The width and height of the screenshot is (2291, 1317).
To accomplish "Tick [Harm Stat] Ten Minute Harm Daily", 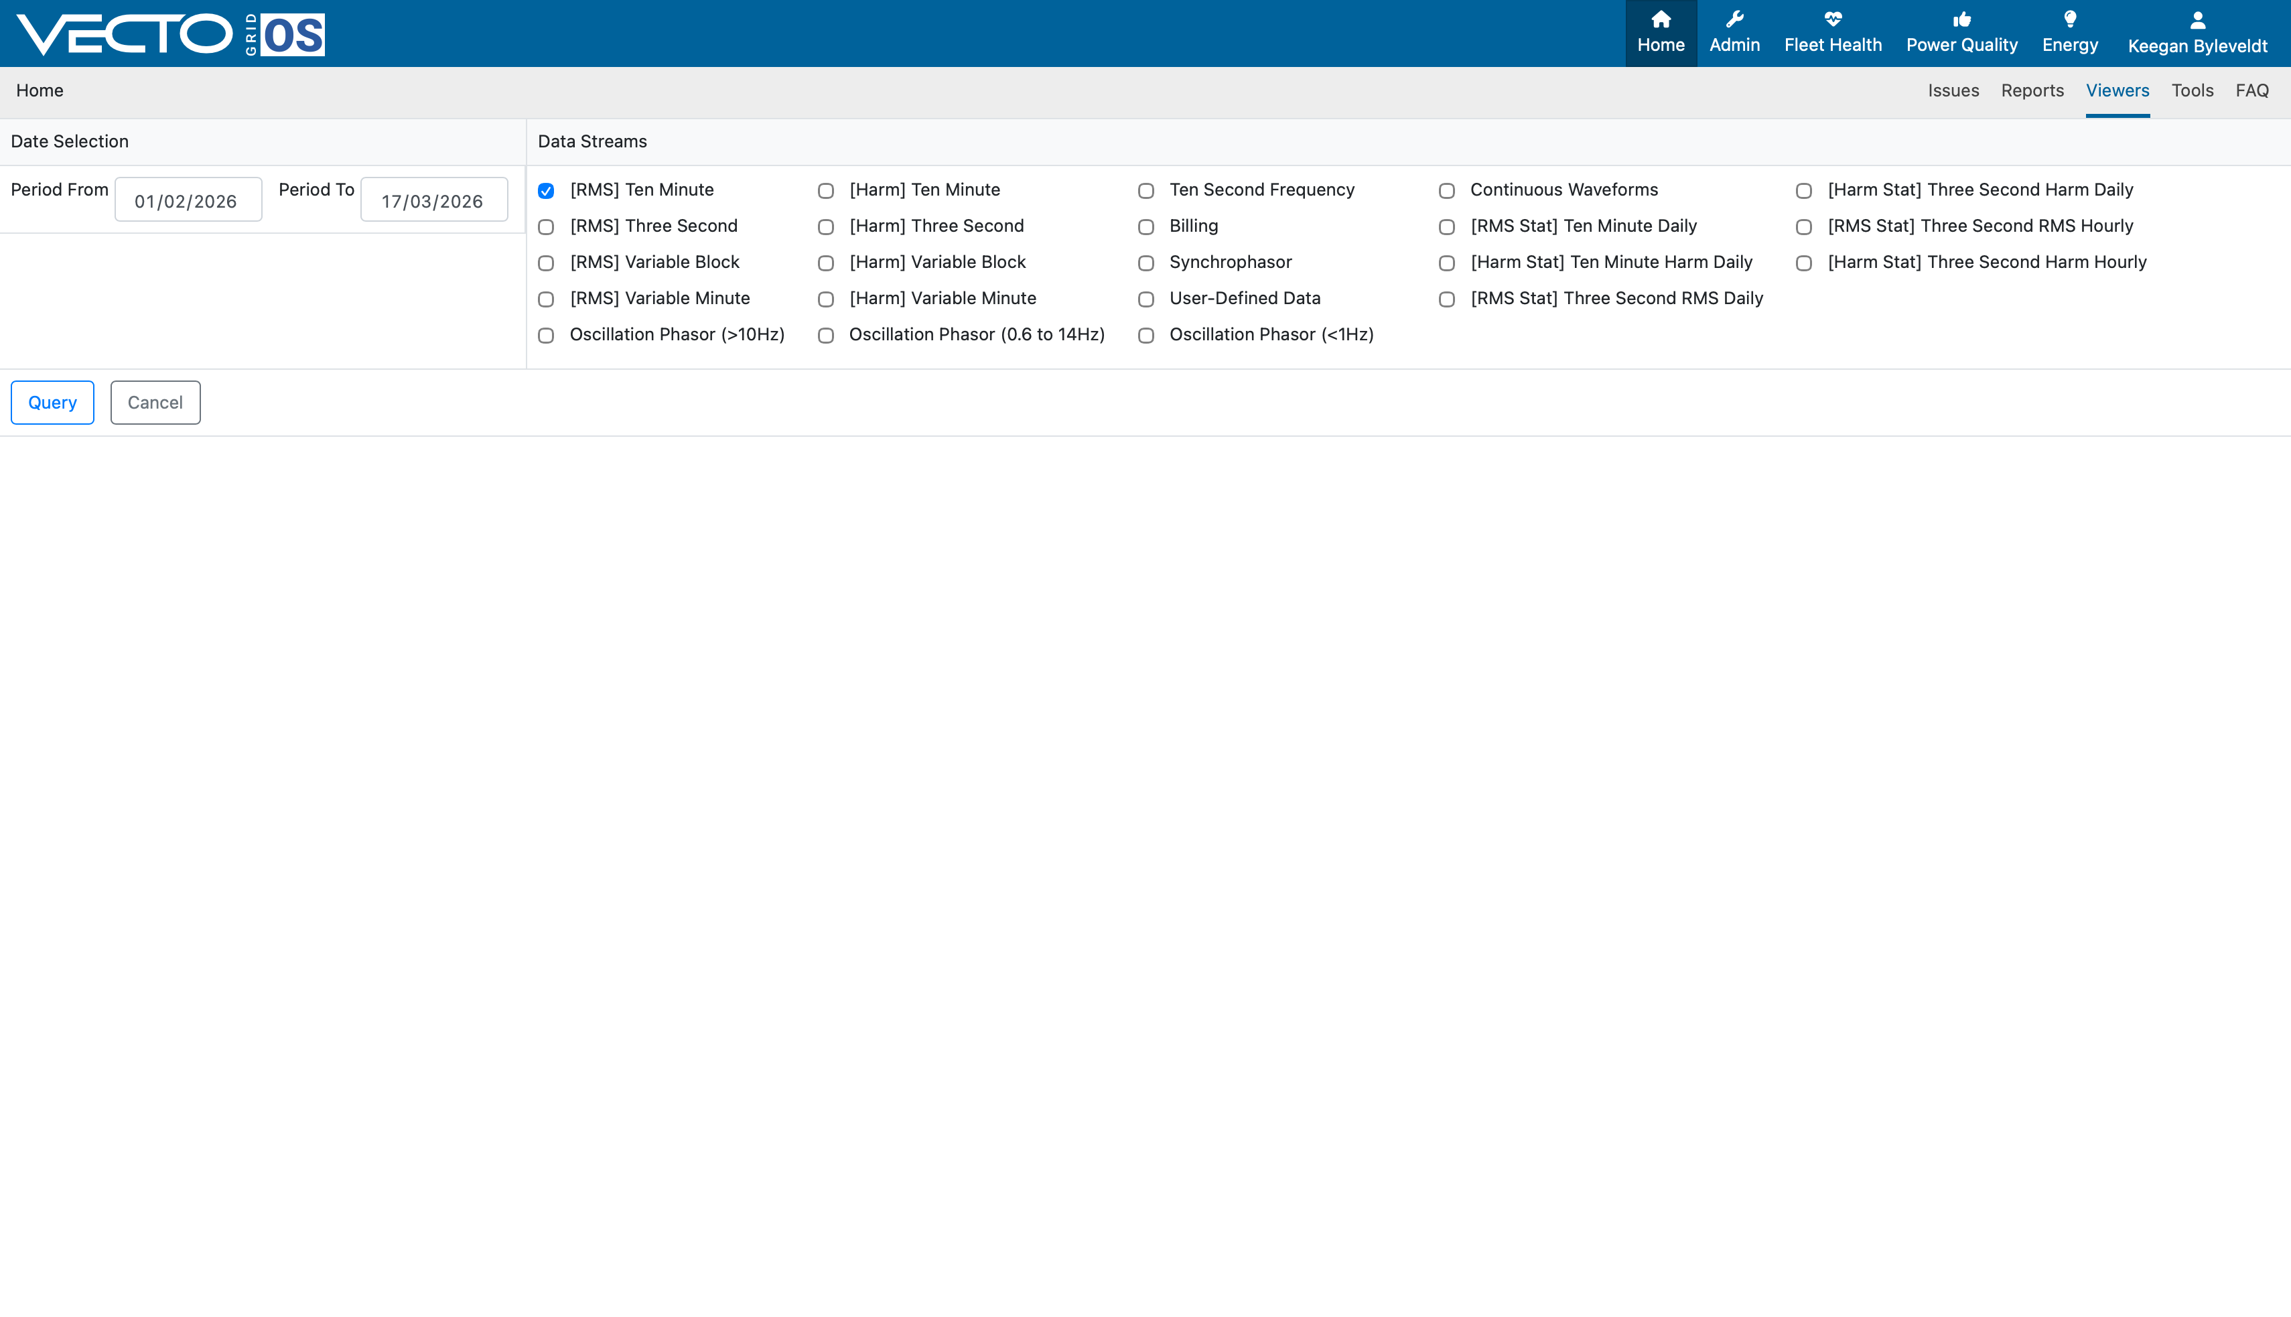I will [1446, 263].
